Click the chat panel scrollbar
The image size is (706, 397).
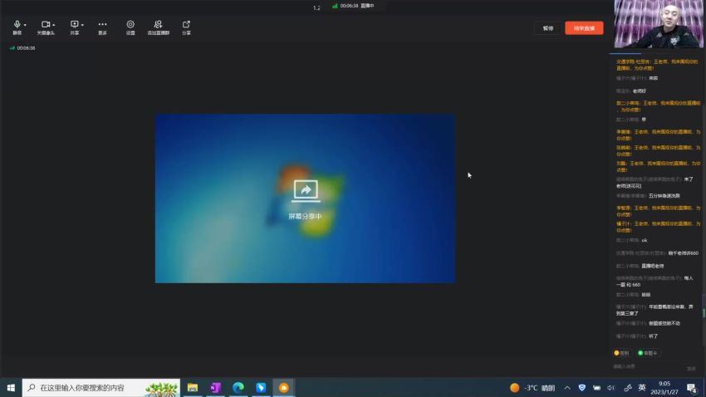[704, 306]
